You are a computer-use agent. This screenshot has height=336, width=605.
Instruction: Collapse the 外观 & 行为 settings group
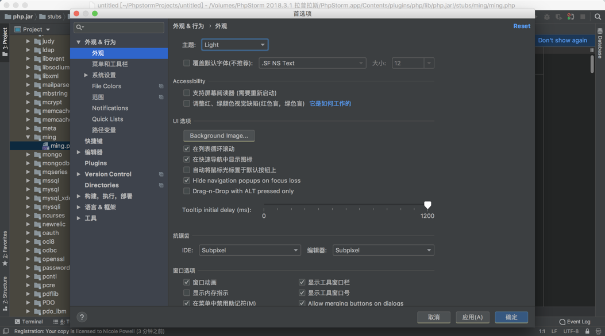tap(79, 42)
